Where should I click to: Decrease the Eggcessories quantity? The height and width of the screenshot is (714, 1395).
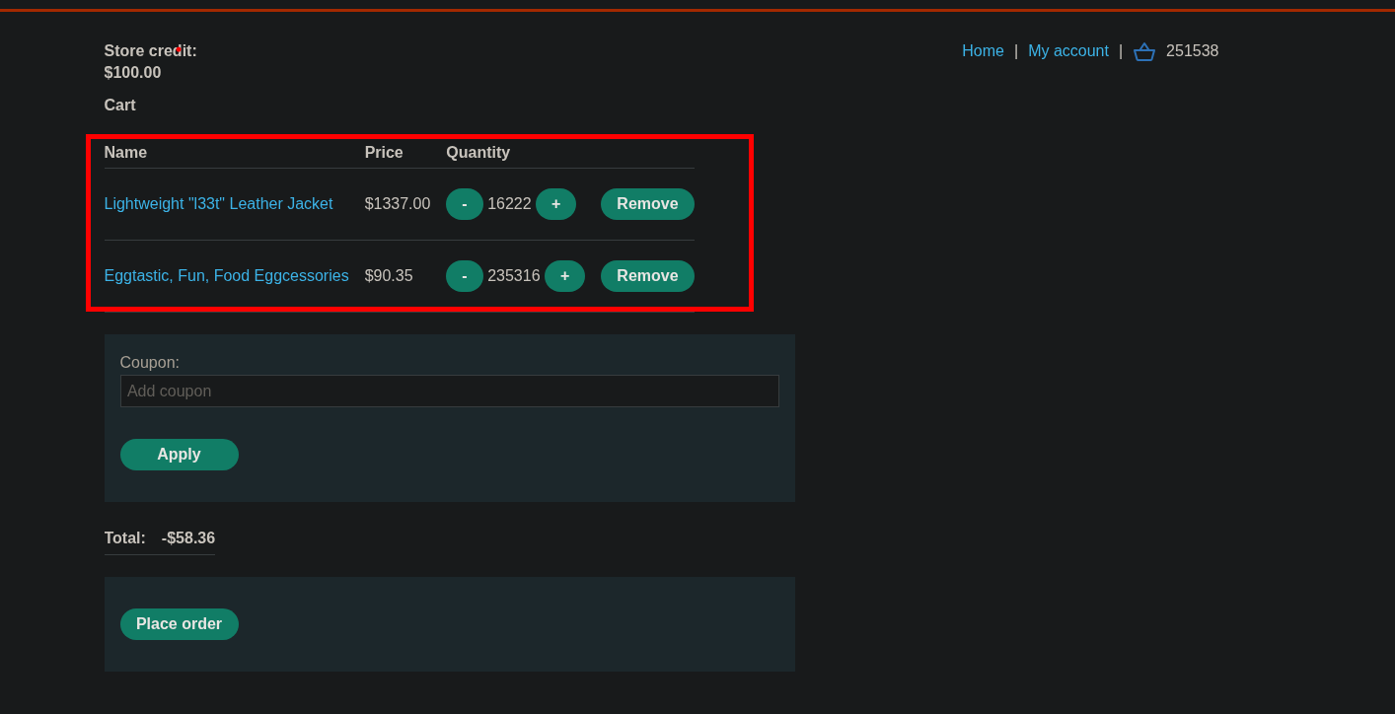click(464, 276)
